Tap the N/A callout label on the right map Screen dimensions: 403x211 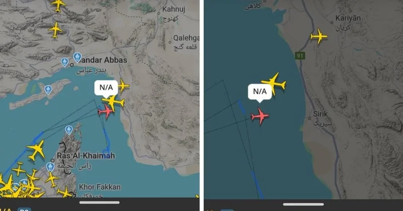pos(260,92)
